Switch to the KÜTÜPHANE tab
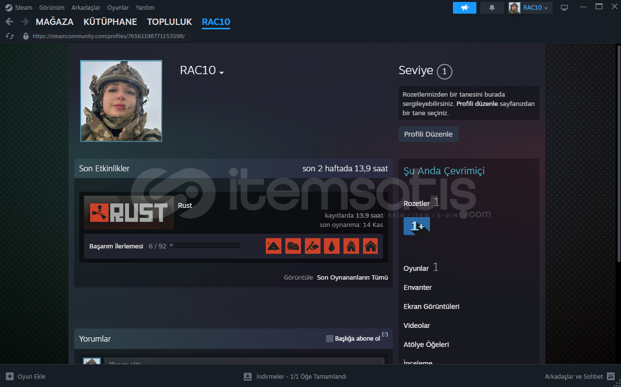621x387 pixels. coord(110,22)
